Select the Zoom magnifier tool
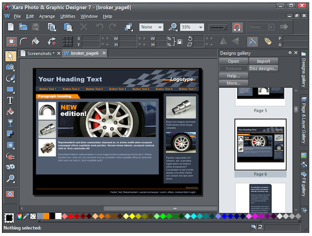The image size is (312, 236). point(10,179)
